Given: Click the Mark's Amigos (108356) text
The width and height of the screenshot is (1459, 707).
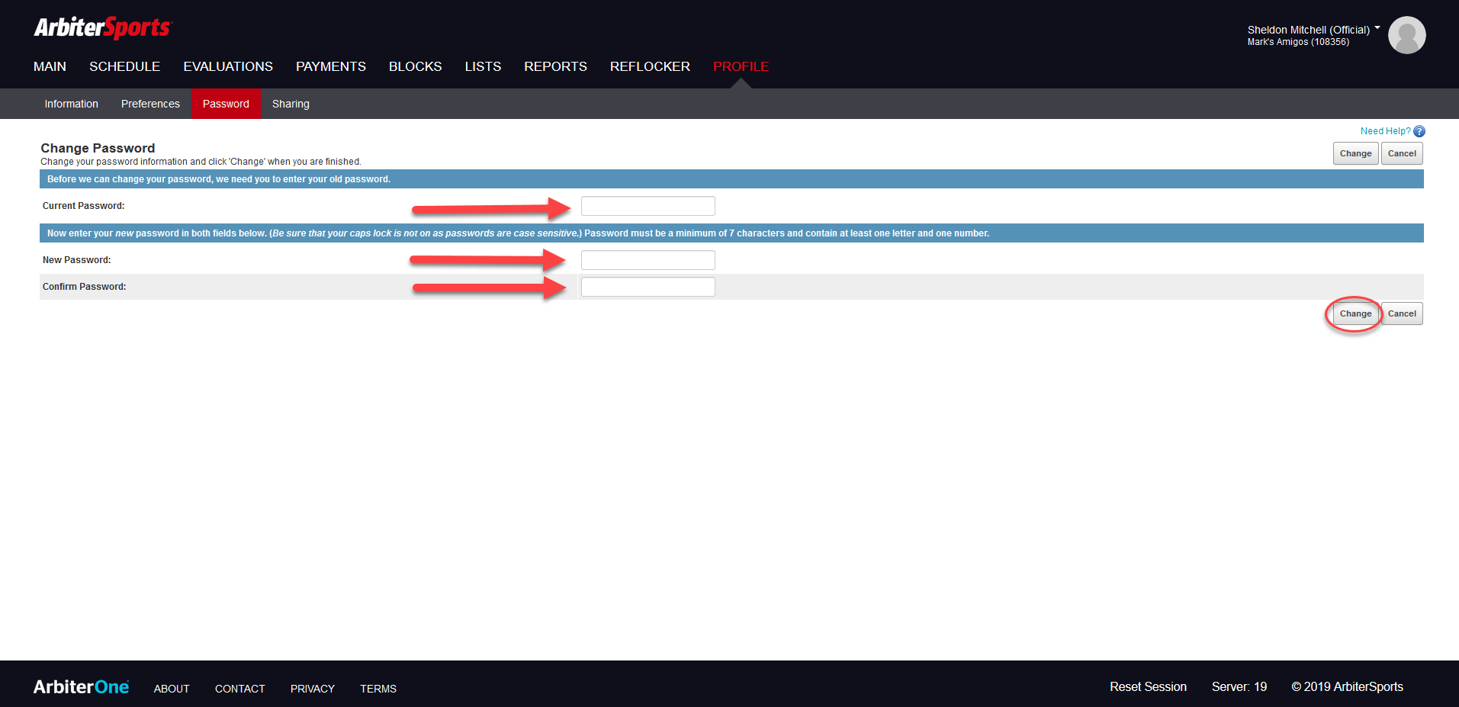Looking at the screenshot, I should [1298, 42].
